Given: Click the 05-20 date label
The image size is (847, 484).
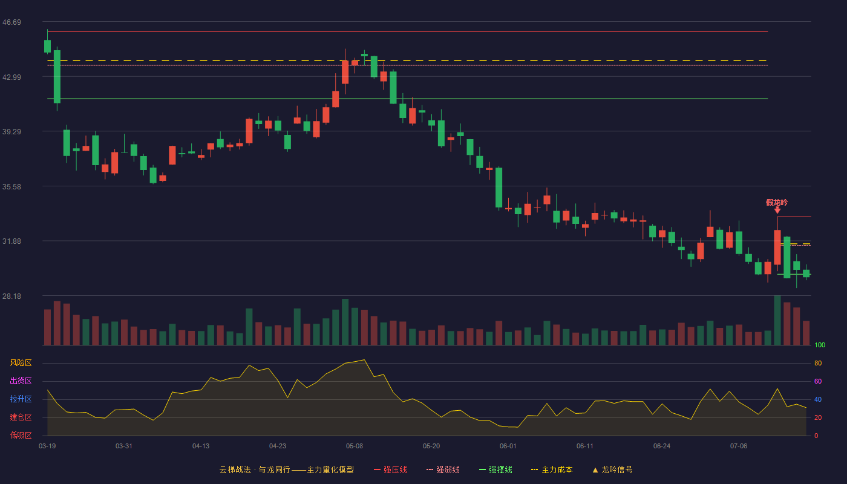Looking at the screenshot, I should [x=431, y=446].
